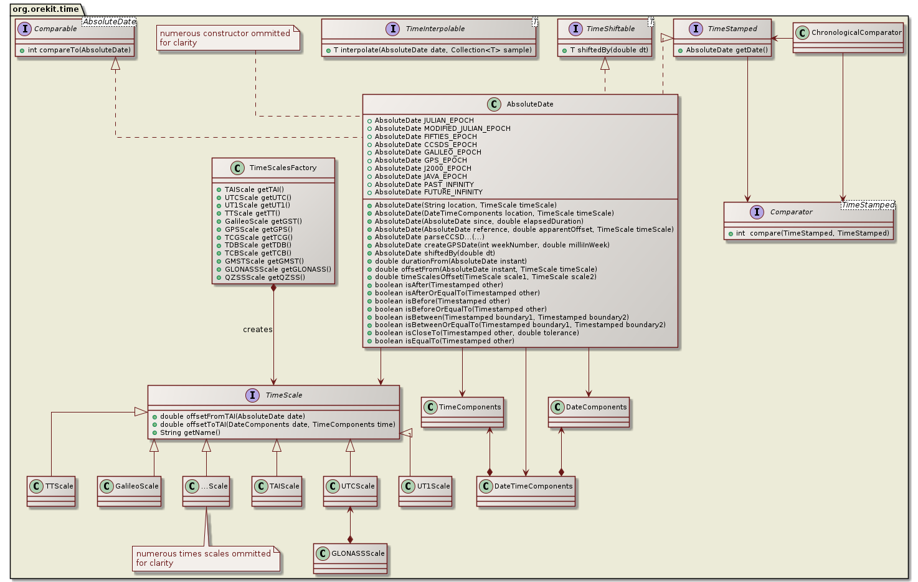
Task: Click the TimeShiftable interface icon
Action: [x=576, y=28]
